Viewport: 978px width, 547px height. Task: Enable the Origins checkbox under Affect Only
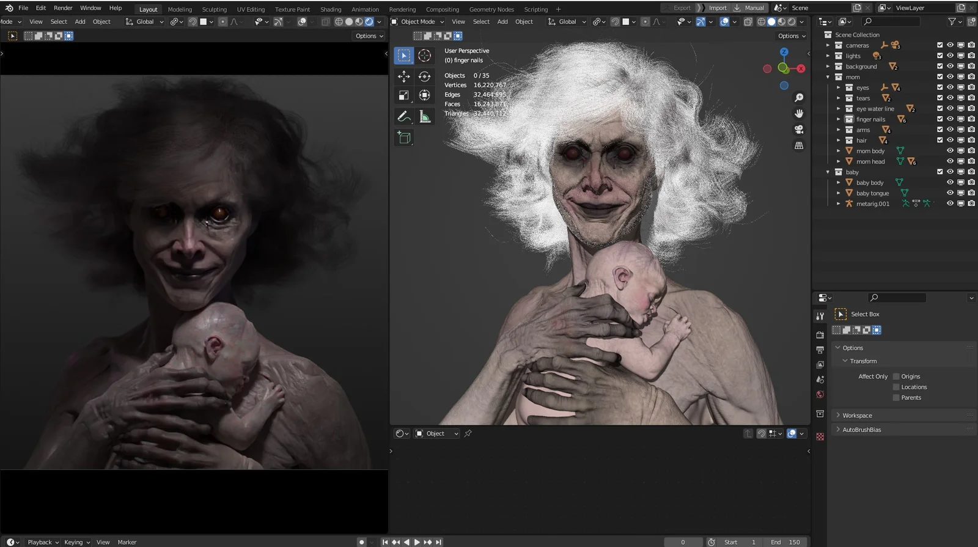point(896,376)
